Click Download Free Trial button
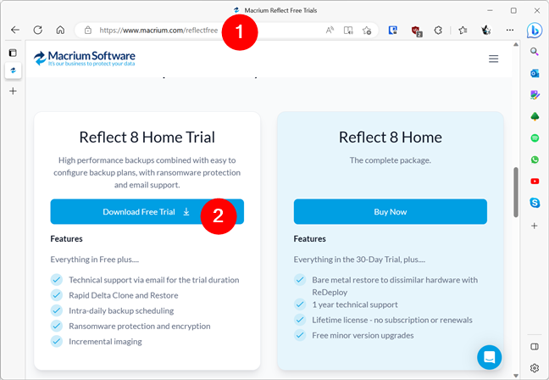Image resolution: width=549 pixels, height=380 pixels. coord(147,212)
